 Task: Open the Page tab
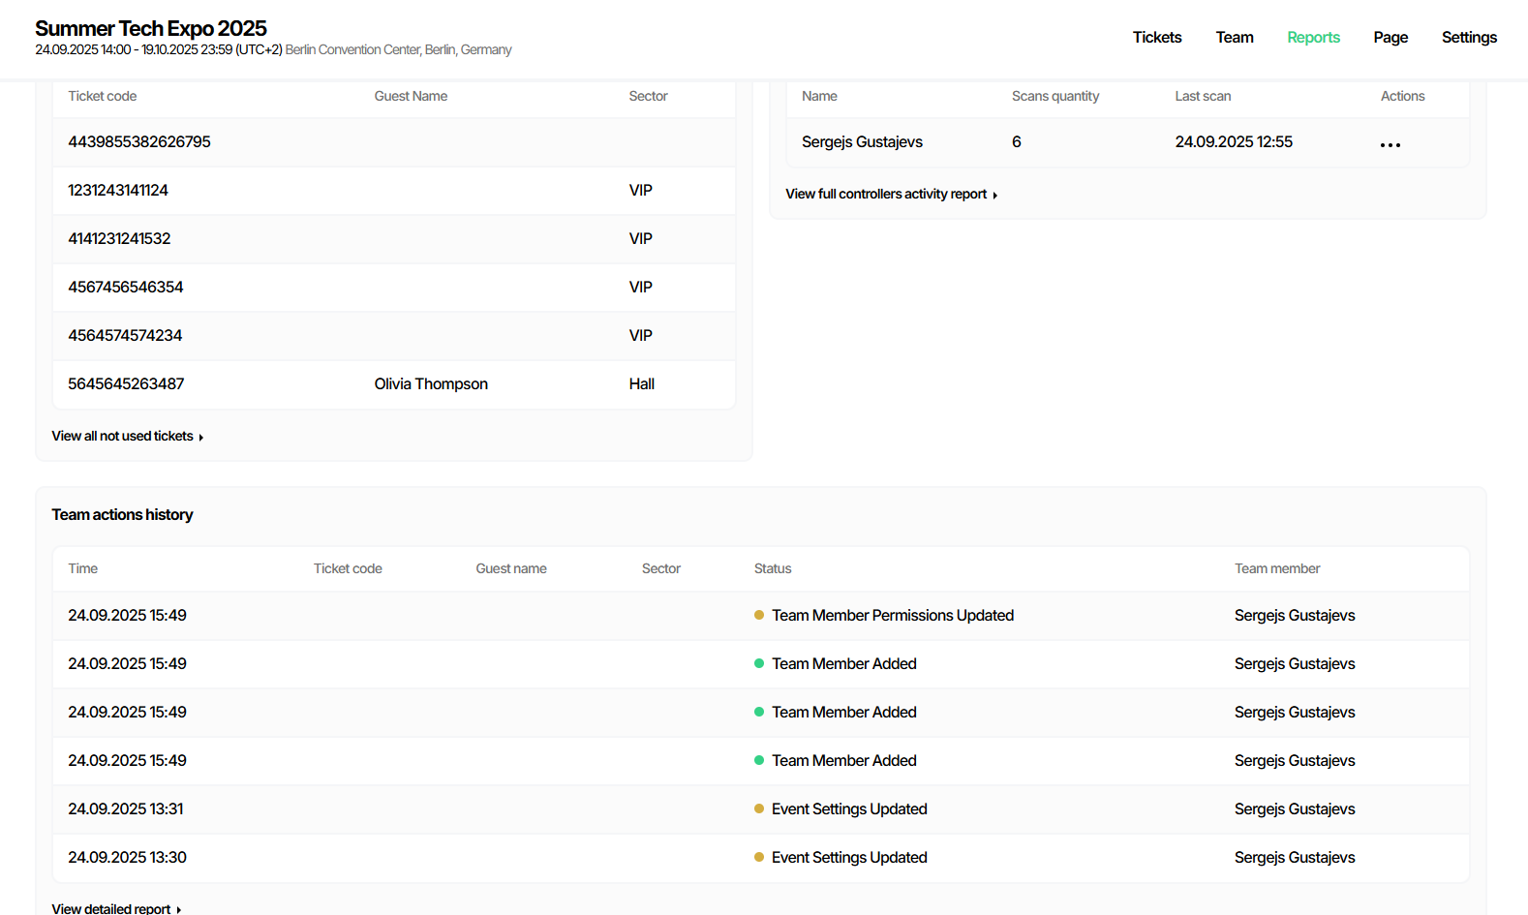[1390, 37]
